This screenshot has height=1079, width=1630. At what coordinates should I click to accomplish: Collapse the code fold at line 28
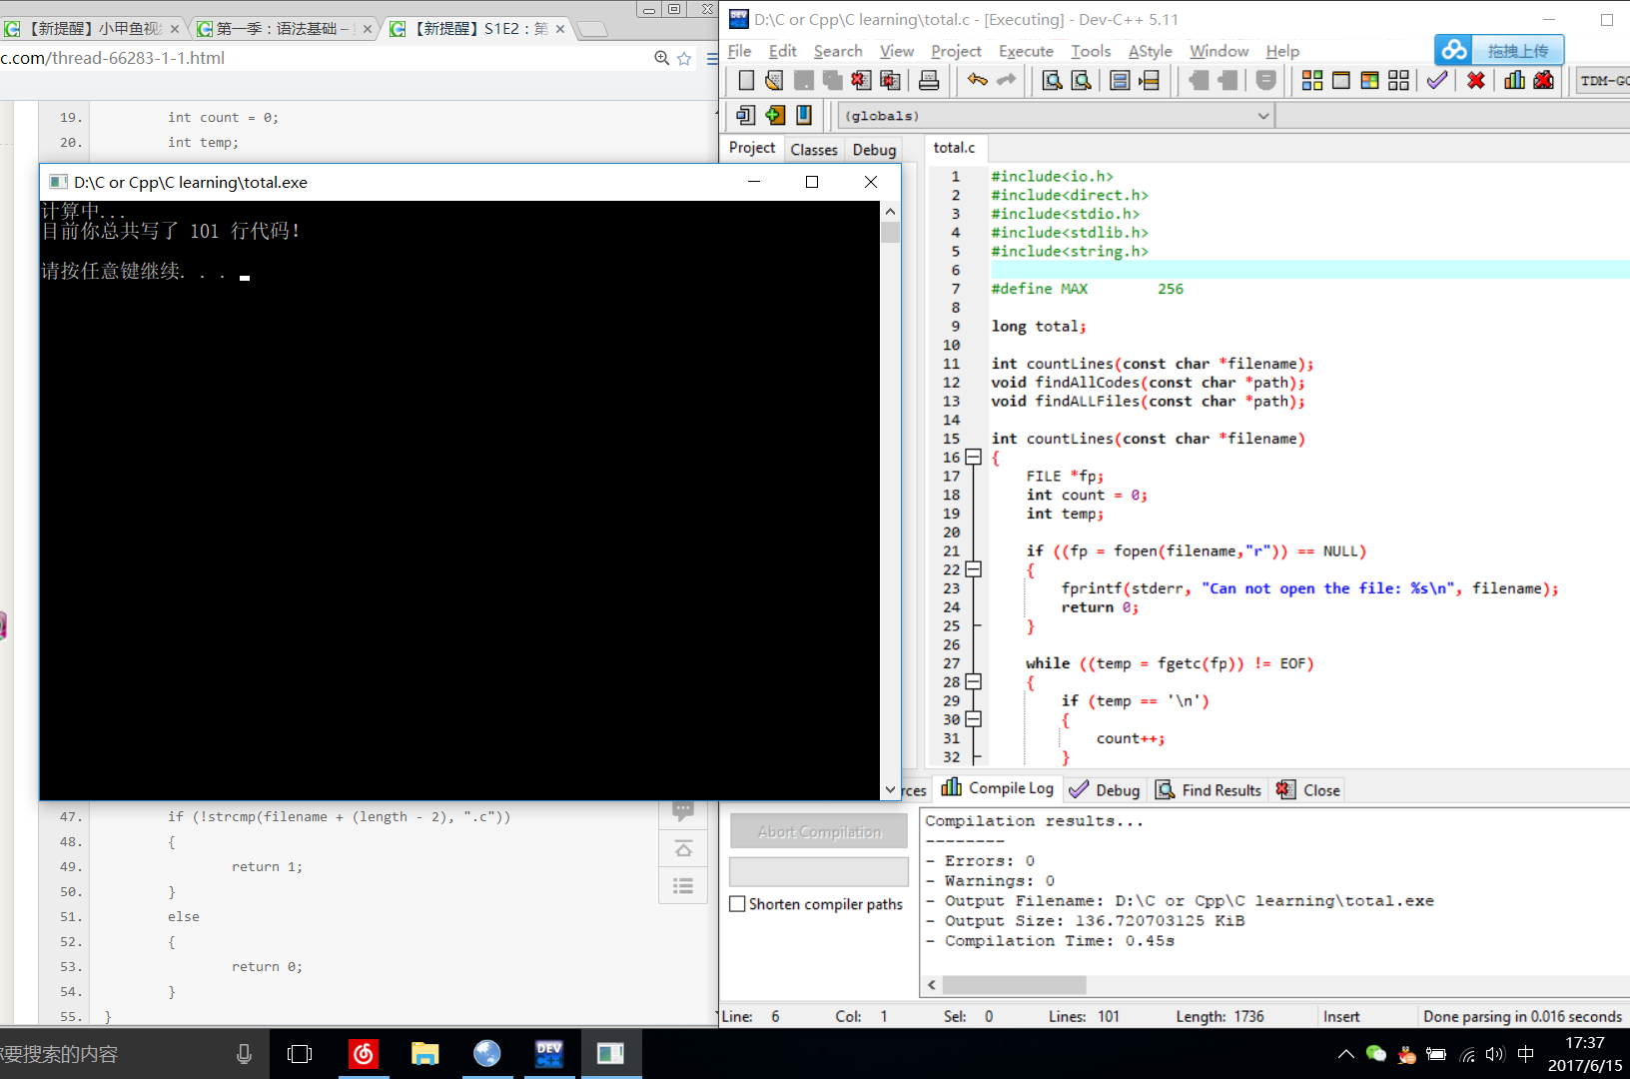click(974, 681)
